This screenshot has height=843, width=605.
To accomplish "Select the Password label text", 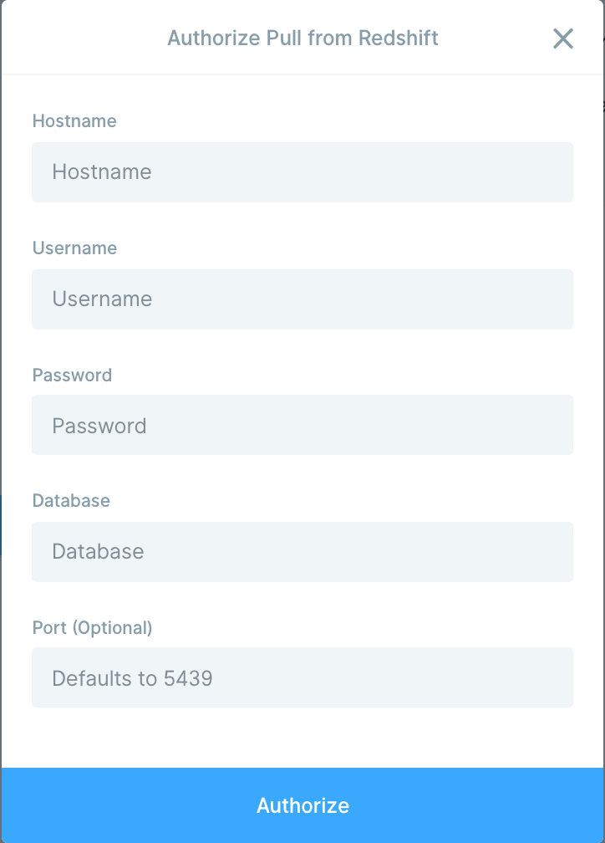I will [x=72, y=375].
